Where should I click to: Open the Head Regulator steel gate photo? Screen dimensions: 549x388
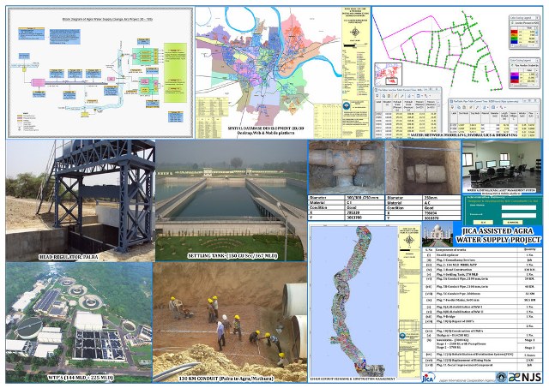point(80,200)
